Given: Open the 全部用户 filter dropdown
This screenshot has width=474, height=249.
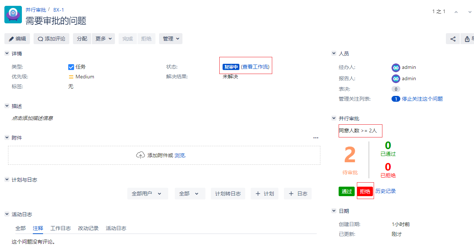Looking at the screenshot, I should [147, 194].
